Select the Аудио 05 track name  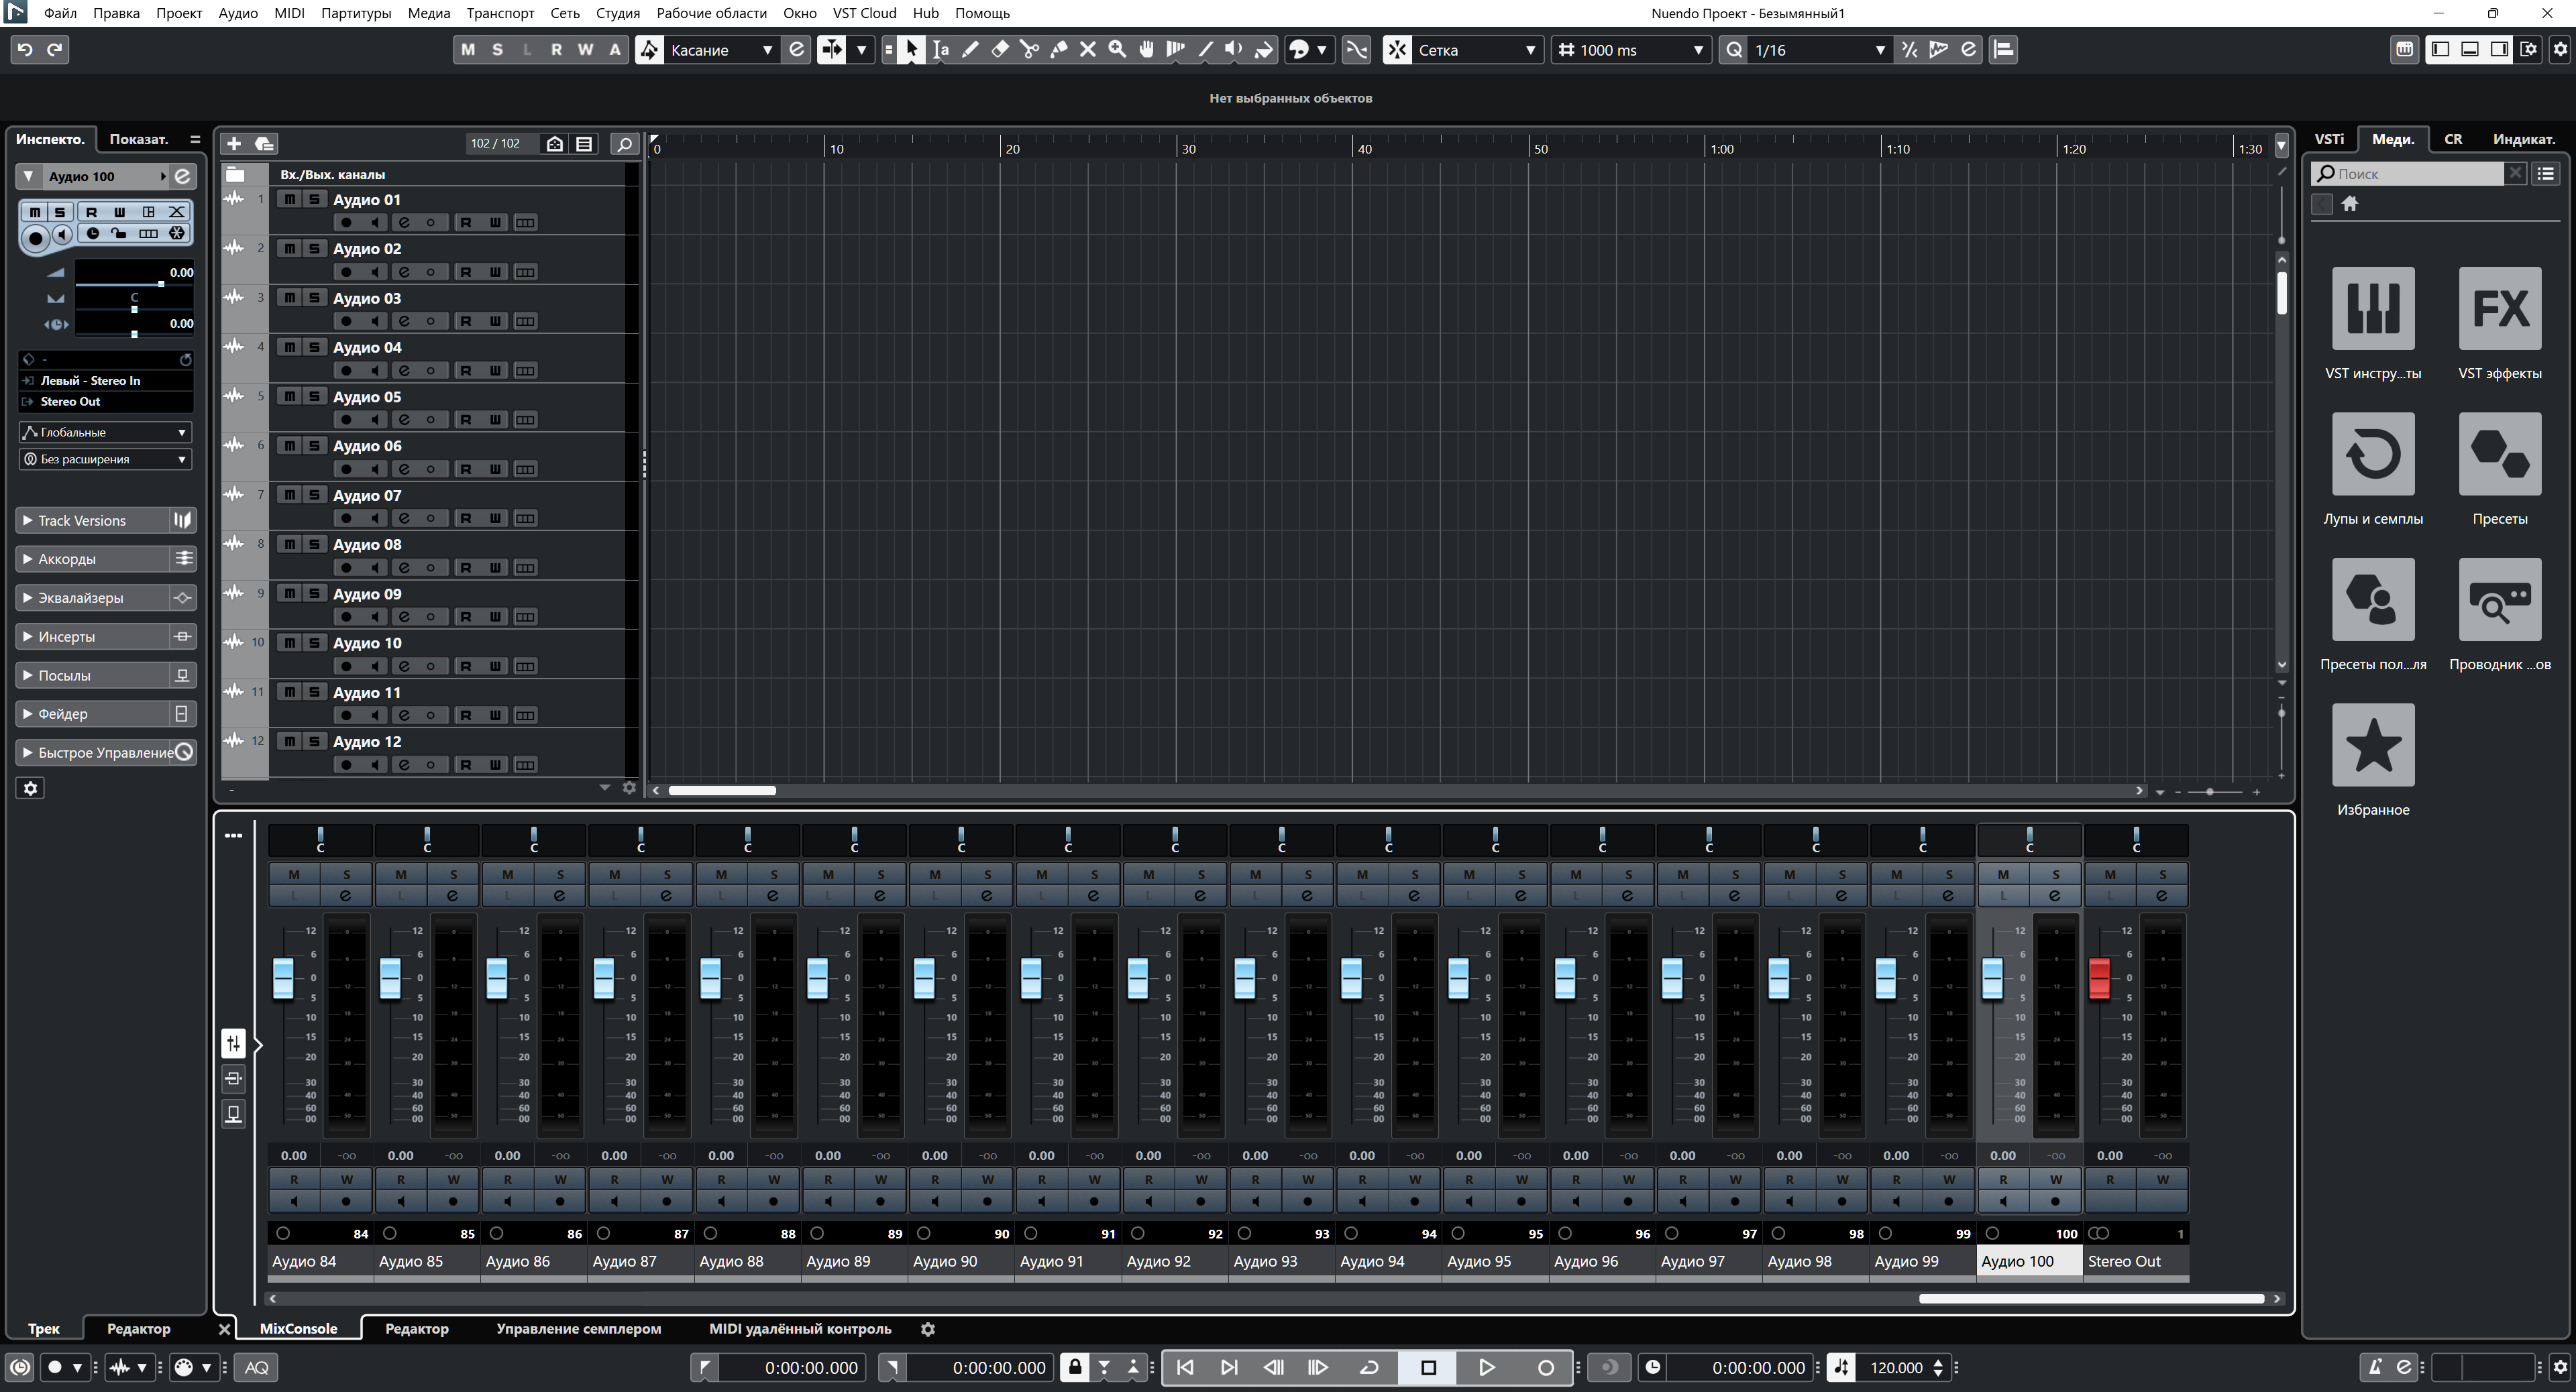(367, 397)
